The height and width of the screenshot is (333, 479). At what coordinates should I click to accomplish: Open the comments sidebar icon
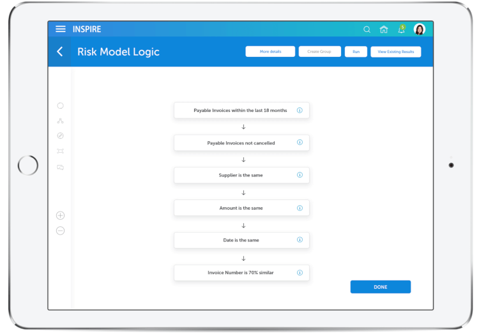60,167
